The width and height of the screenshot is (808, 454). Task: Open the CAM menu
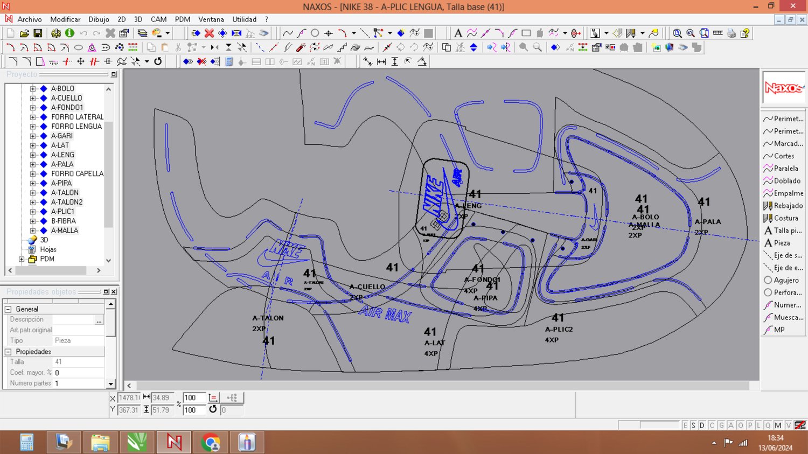(x=158, y=19)
